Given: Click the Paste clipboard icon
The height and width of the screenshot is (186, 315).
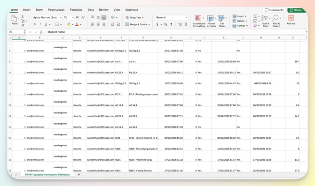Looking at the screenshot, I should pyautogui.click(x=14, y=18).
